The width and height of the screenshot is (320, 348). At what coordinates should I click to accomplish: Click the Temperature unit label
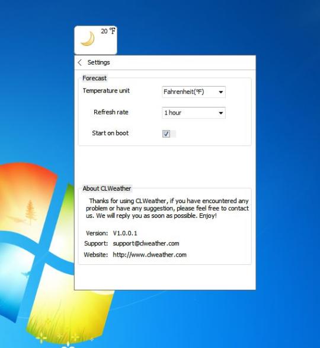pyautogui.click(x=106, y=90)
